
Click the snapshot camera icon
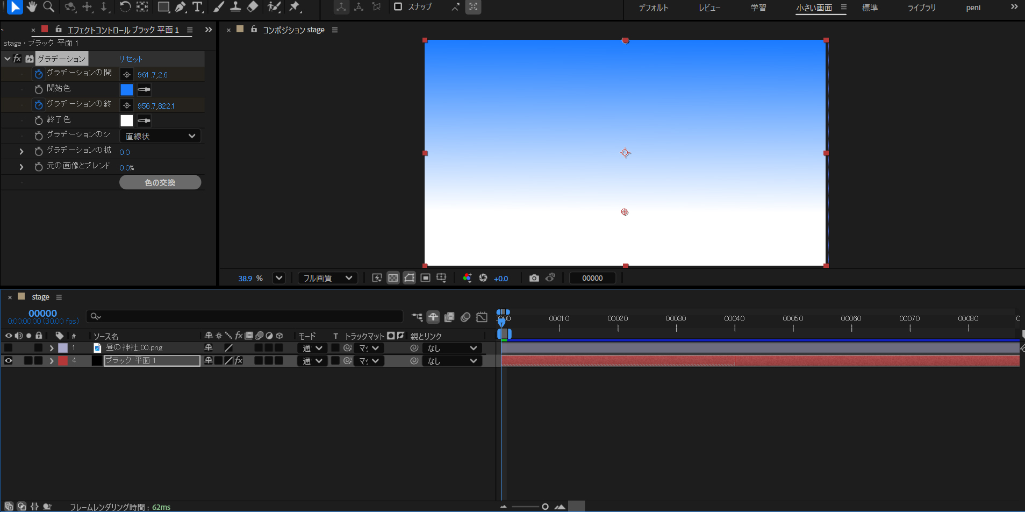click(534, 278)
